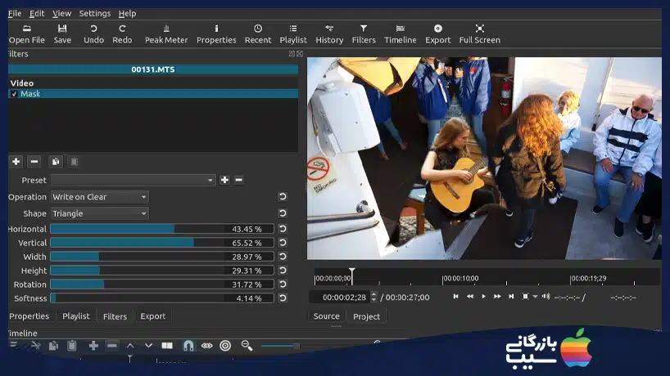Uncheck the Mask filter checkbox
Viewport: 670px width, 376px height.
tap(14, 94)
